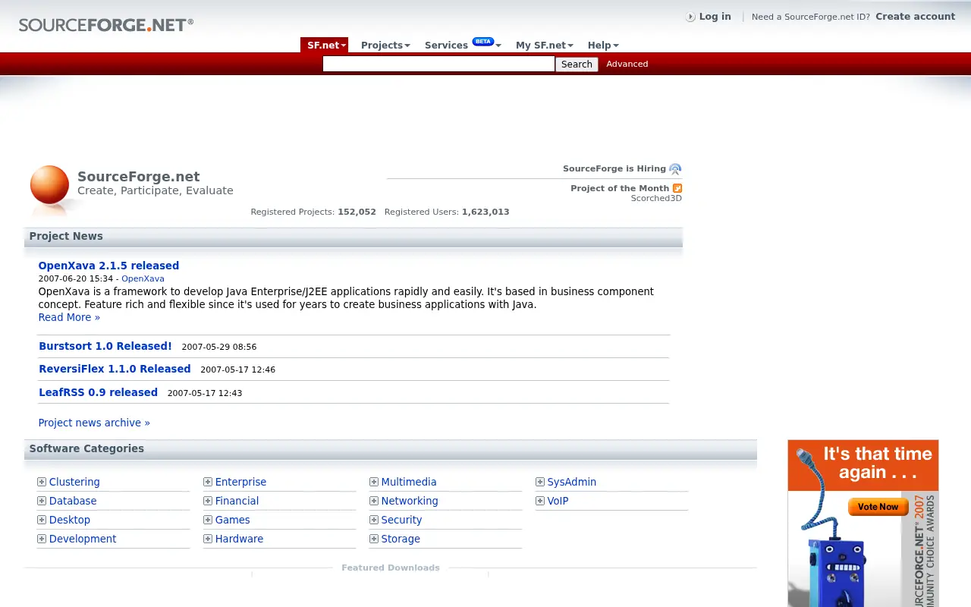This screenshot has width=971, height=607.
Task: Click the SourceForge.net logo in header
Action: pyautogui.click(x=105, y=25)
